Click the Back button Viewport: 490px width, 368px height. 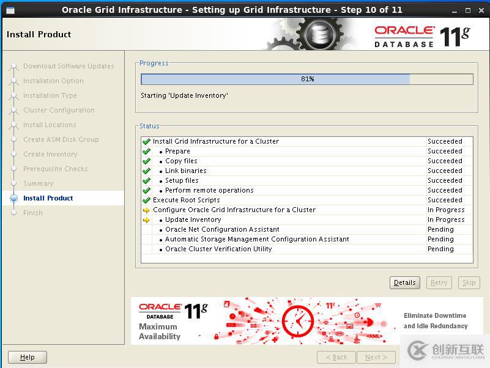point(336,357)
